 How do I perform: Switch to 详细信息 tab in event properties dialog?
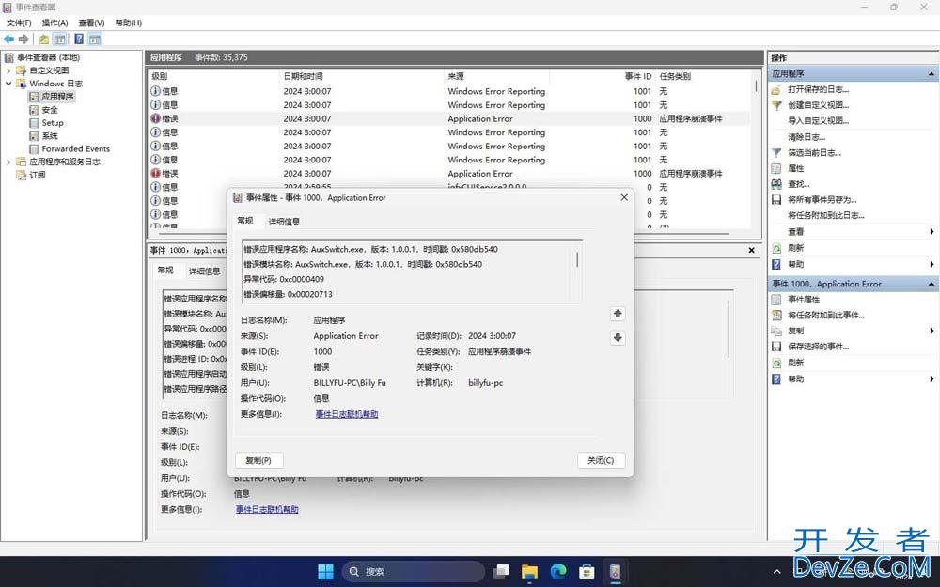tap(284, 221)
